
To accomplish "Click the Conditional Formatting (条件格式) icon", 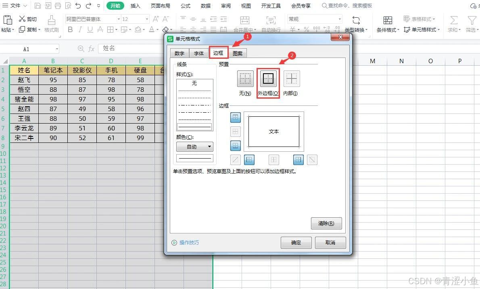I will click(388, 20).
